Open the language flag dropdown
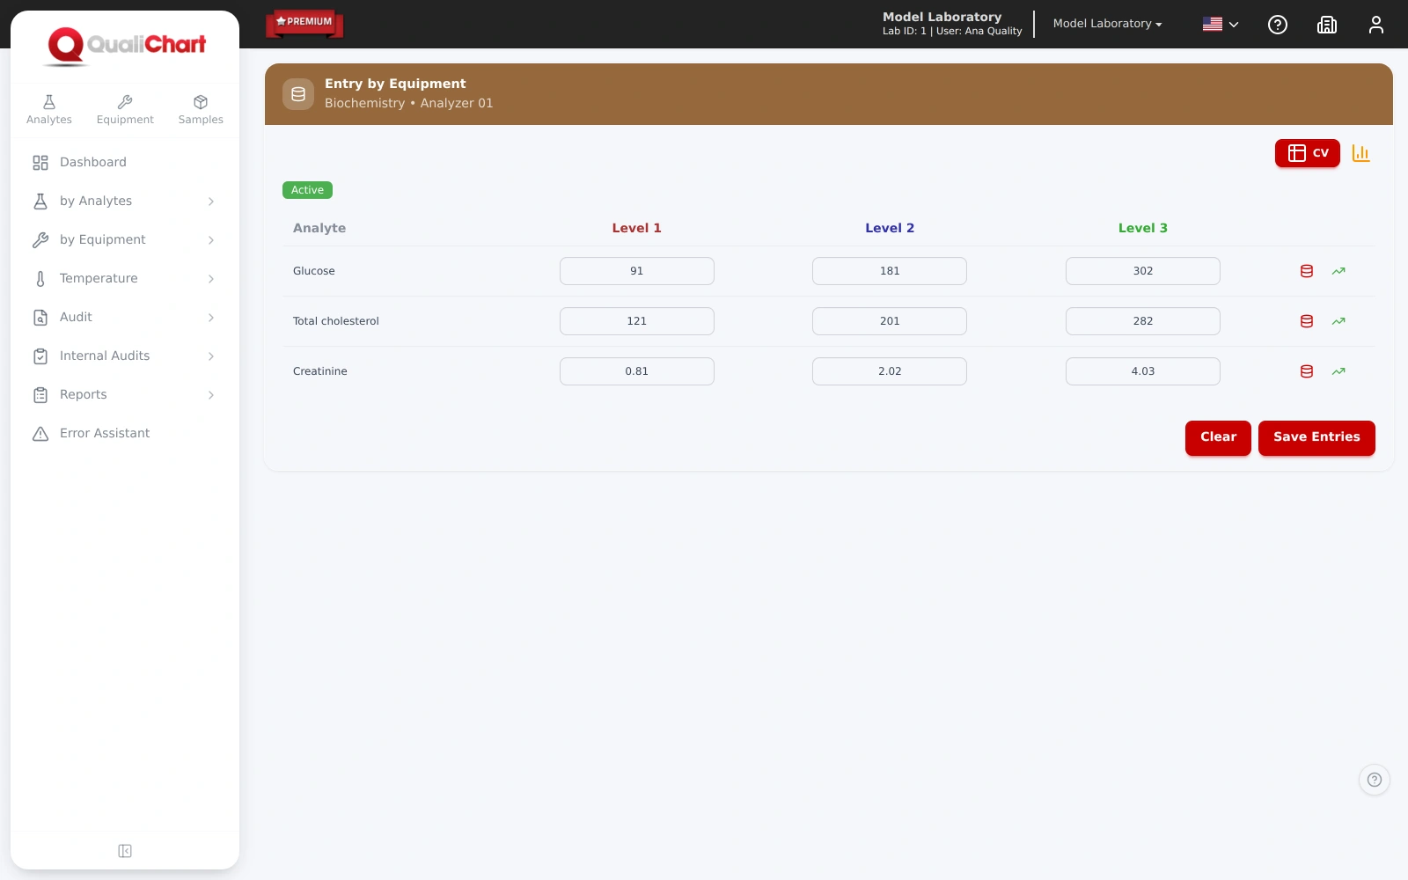Screen dimensions: 1408x880 (x=1221, y=25)
